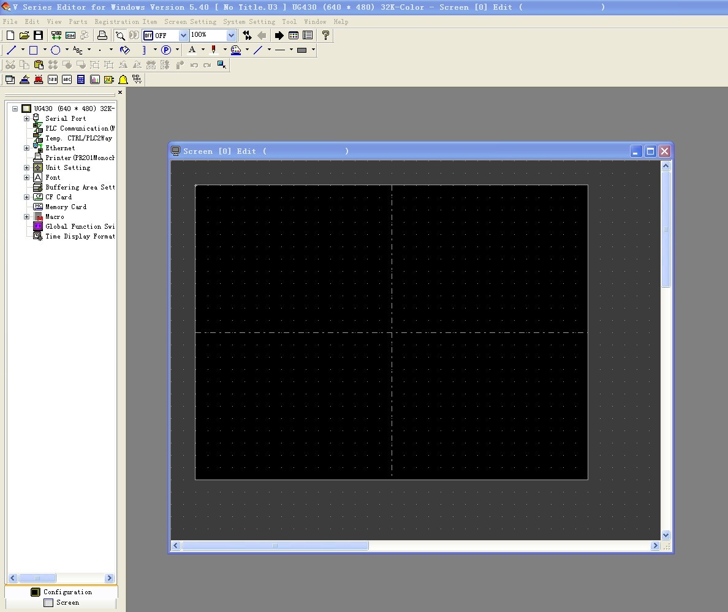Open the Parts menu

pyautogui.click(x=78, y=21)
